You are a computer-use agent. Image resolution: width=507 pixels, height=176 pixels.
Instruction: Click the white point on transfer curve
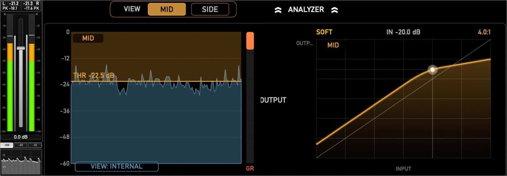pyautogui.click(x=433, y=69)
